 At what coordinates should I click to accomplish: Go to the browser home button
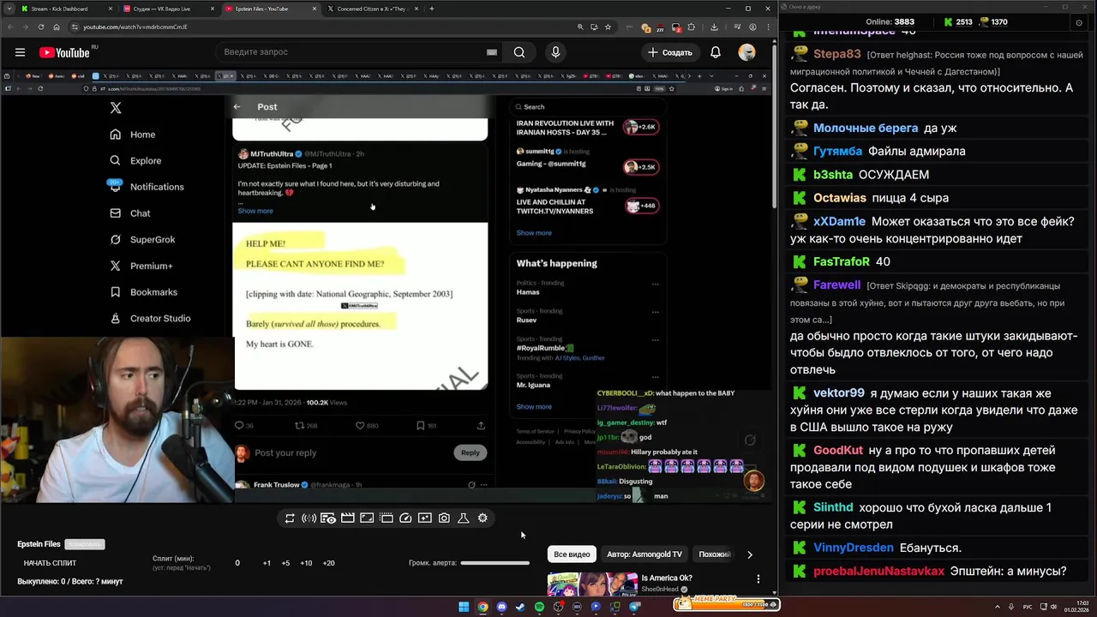click(x=57, y=27)
